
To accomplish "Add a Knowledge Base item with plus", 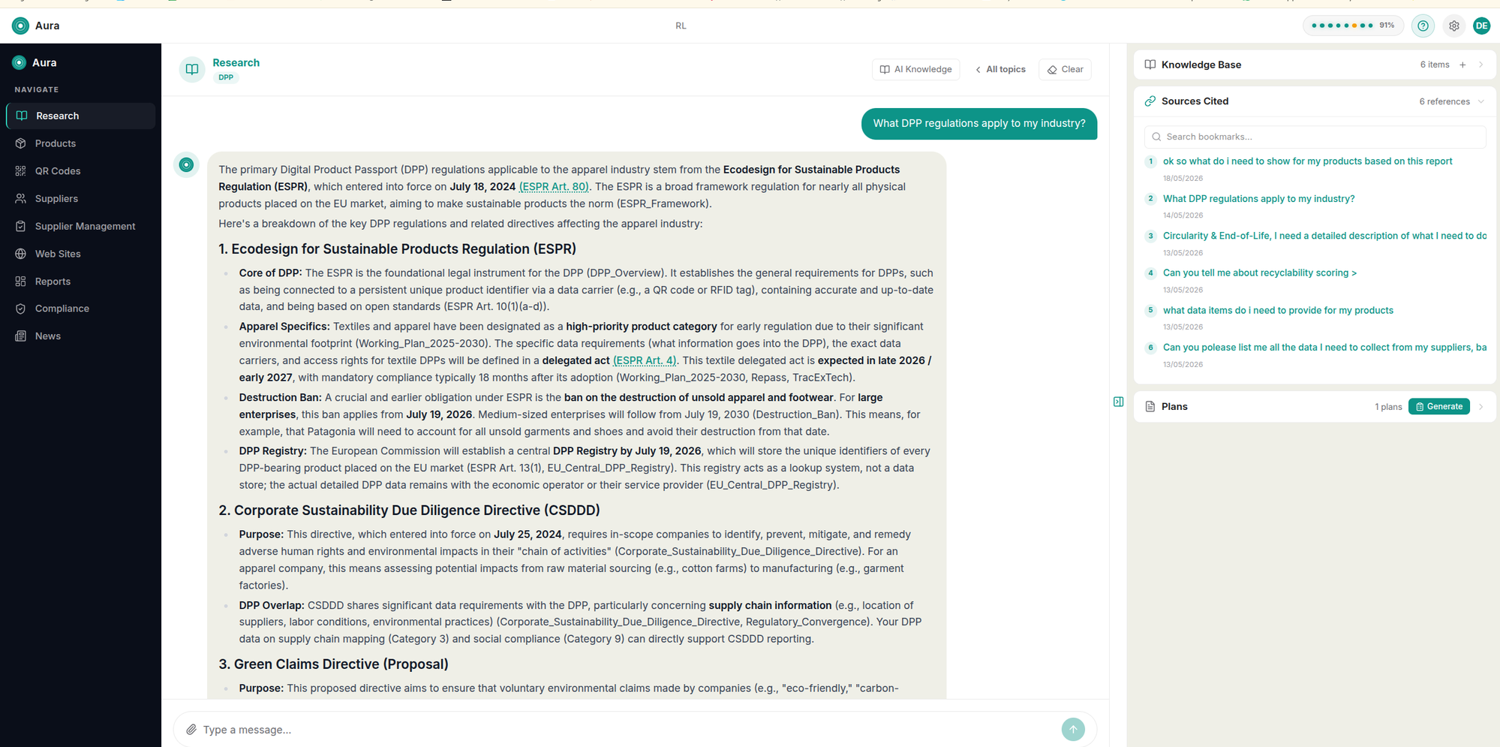I will click(x=1462, y=65).
